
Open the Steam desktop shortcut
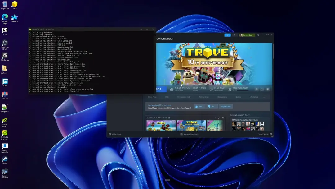coord(5,160)
